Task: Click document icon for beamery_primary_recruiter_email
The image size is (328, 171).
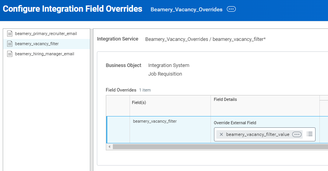Action: pos(10,33)
